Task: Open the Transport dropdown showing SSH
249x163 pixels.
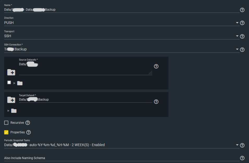Action: [120, 36]
